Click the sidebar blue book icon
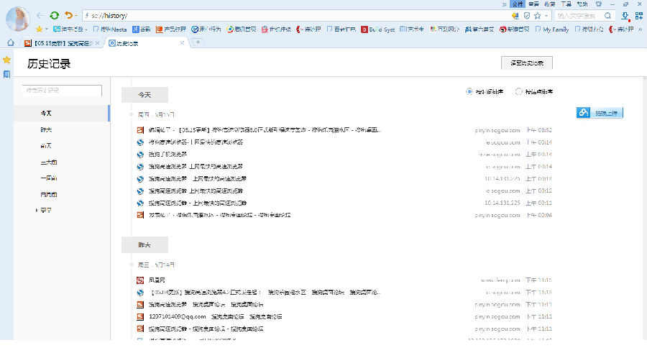647x353 pixels. pyautogui.click(x=6, y=74)
